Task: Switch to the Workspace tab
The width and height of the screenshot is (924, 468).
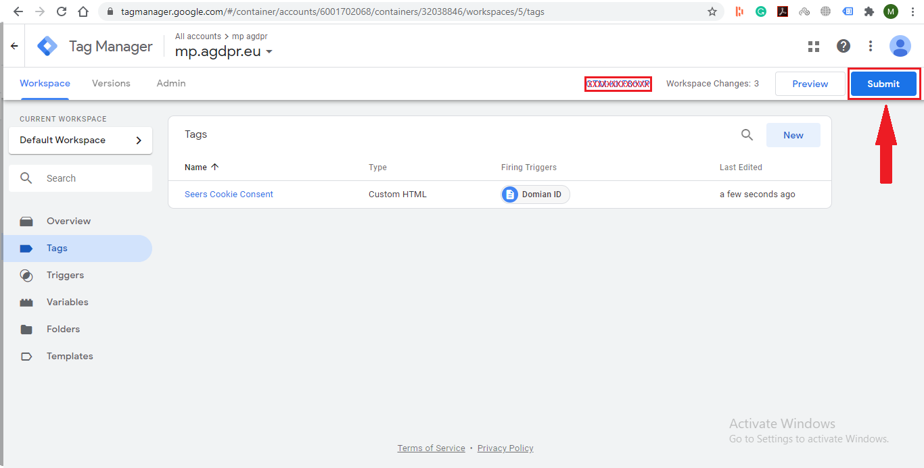Action: click(x=45, y=83)
